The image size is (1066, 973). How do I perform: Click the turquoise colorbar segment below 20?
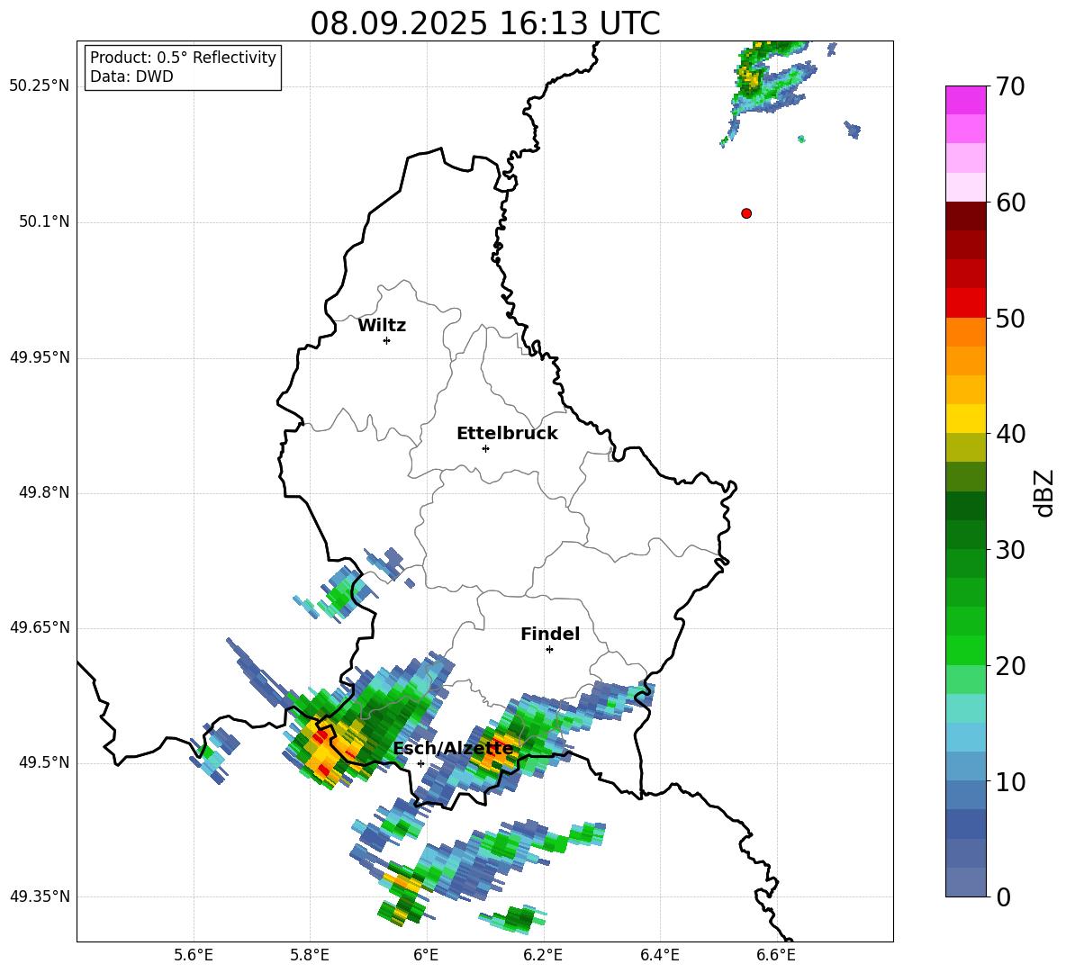pyautogui.click(x=965, y=708)
